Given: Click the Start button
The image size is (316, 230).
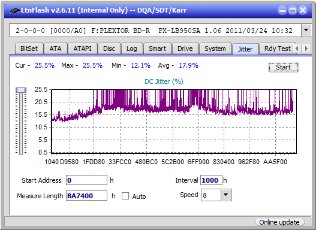Looking at the screenshot, I should pyautogui.click(x=284, y=67).
